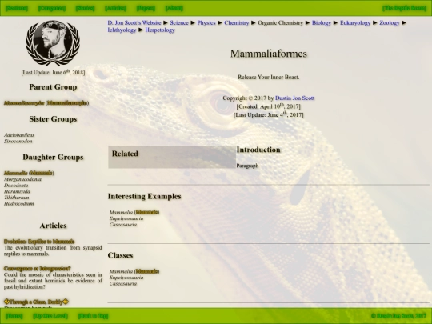Select Docodonta in Daughter Groups

click(x=16, y=185)
